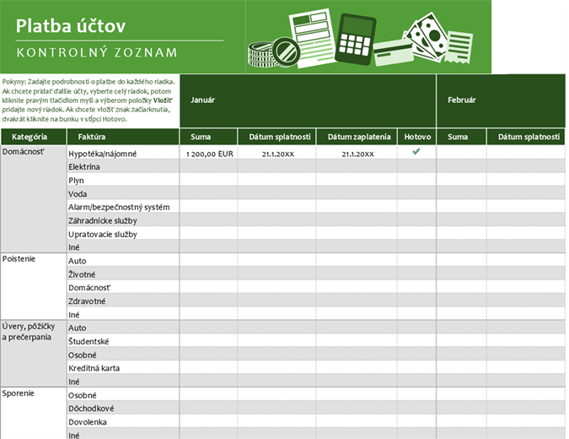This screenshot has width=569, height=439.
Task: Select the Suma header under Január
Action: (x=209, y=137)
